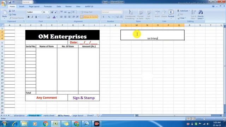Activate the Format Painter brush
226x127 pixels.
(17, 18)
